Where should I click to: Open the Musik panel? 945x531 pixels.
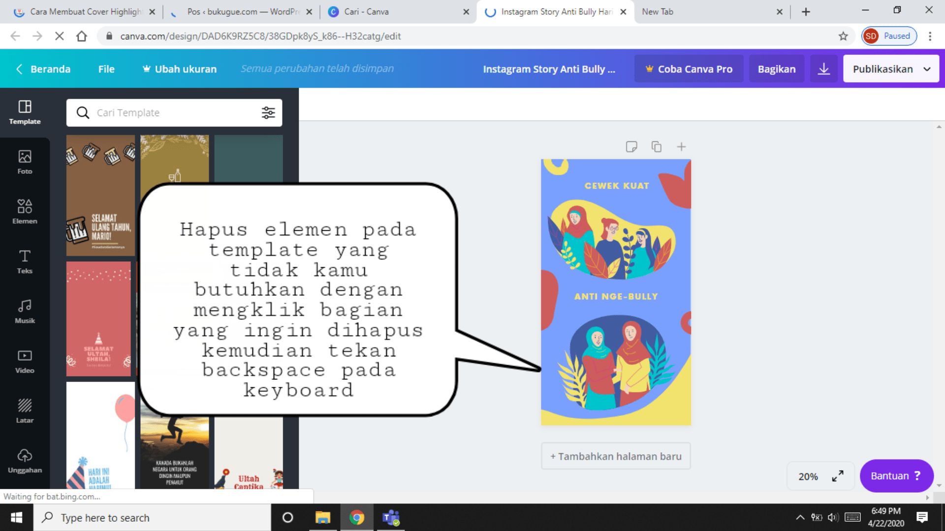click(25, 312)
